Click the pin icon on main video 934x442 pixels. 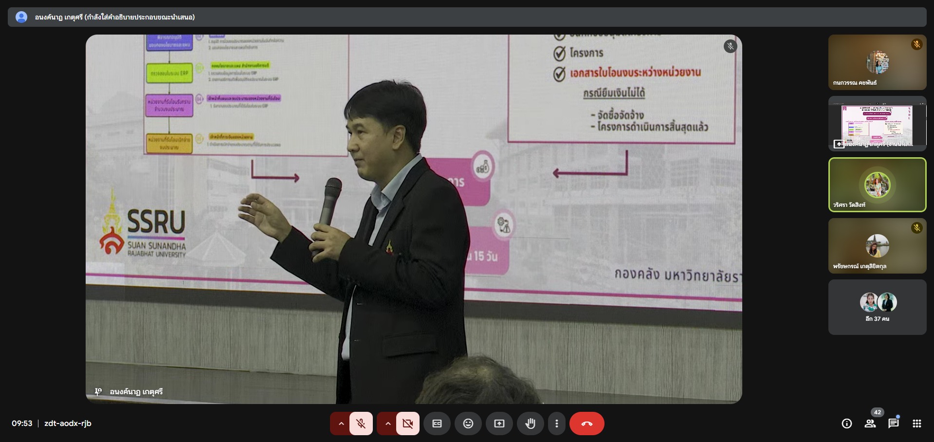(98, 391)
